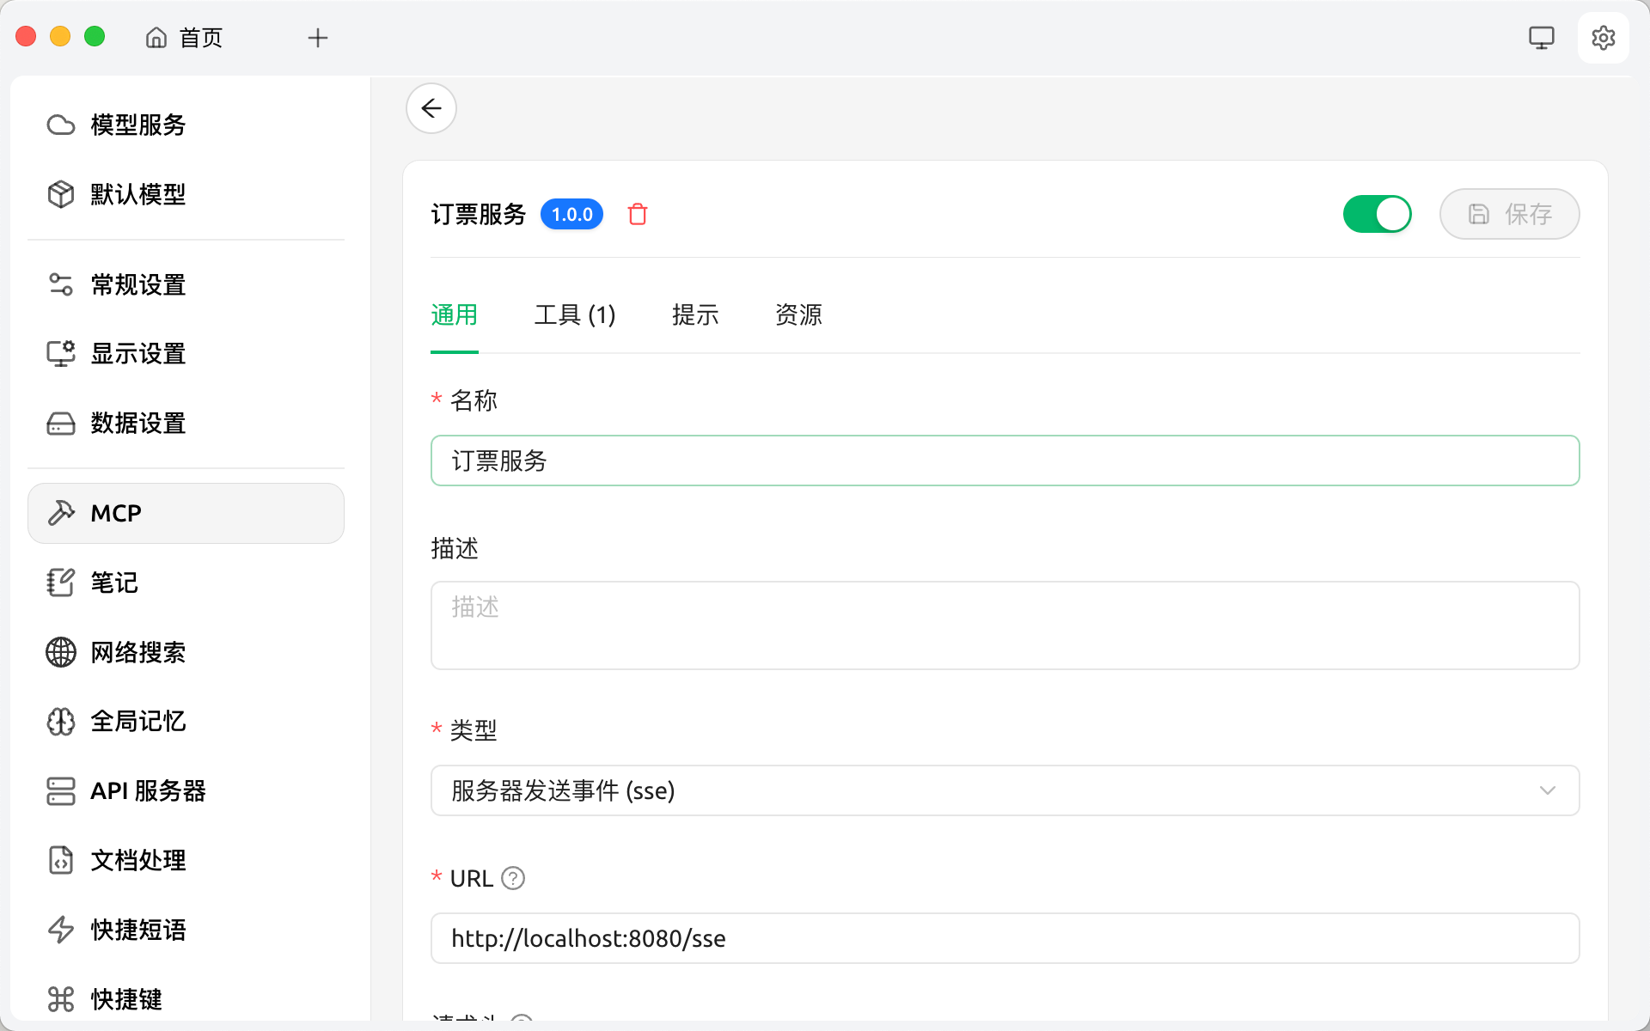Click the 保存 save button
Image resolution: width=1650 pixels, height=1031 pixels.
pos(1509,214)
